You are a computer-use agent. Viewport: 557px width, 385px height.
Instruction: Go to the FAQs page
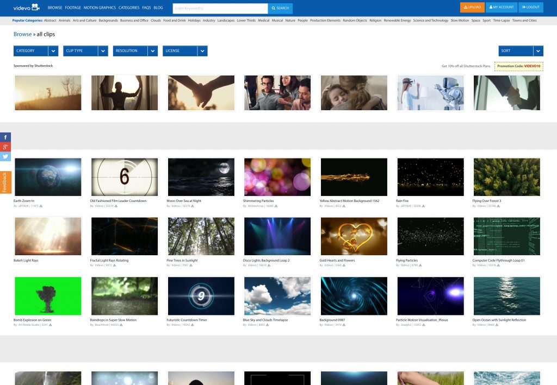[x=146, y=8]
